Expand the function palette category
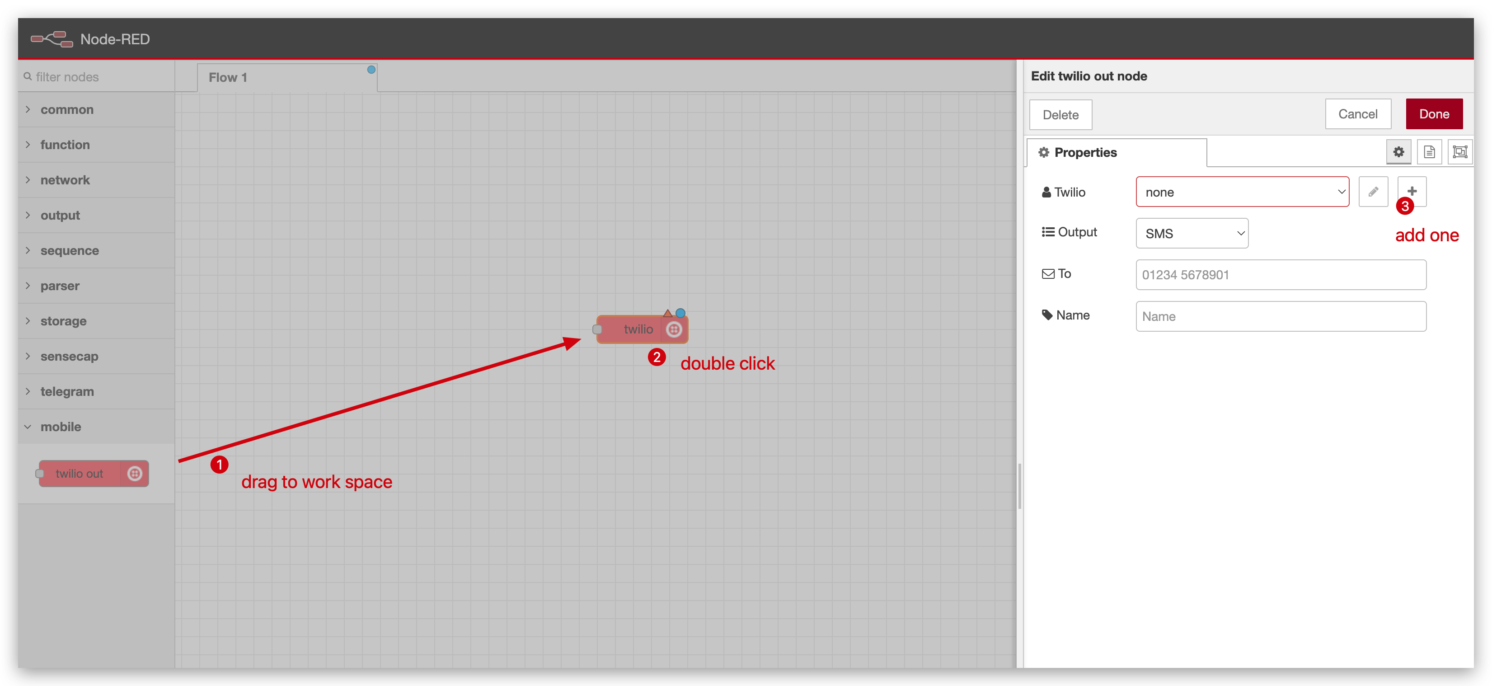 pos(96,145)
